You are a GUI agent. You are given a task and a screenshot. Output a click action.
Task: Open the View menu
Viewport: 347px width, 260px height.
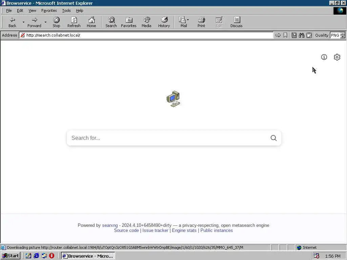pos(32,10)
